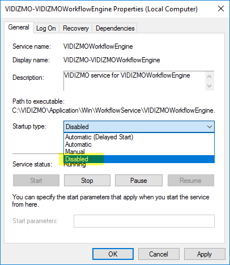Expand the Startup type dropdown arrow
230x265 pixels.
210,127
